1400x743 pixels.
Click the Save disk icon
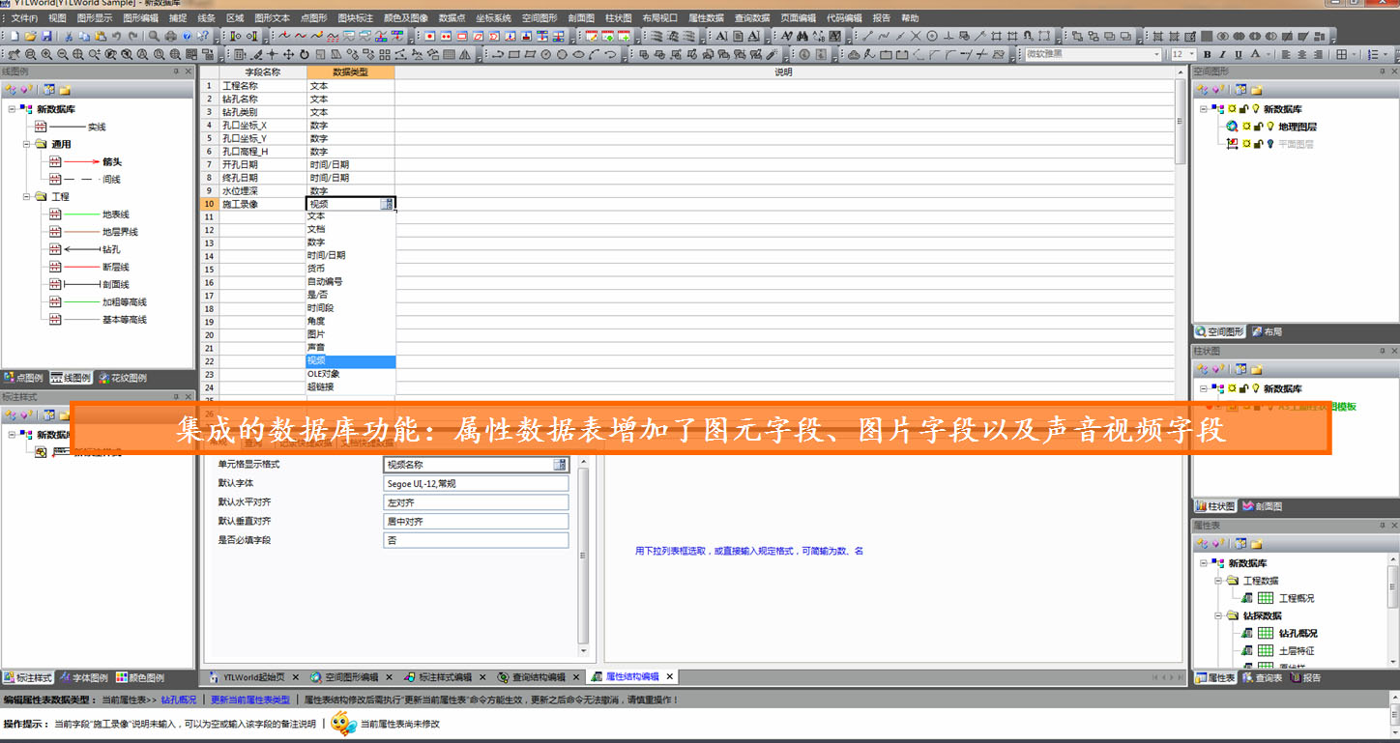[46, 36]
